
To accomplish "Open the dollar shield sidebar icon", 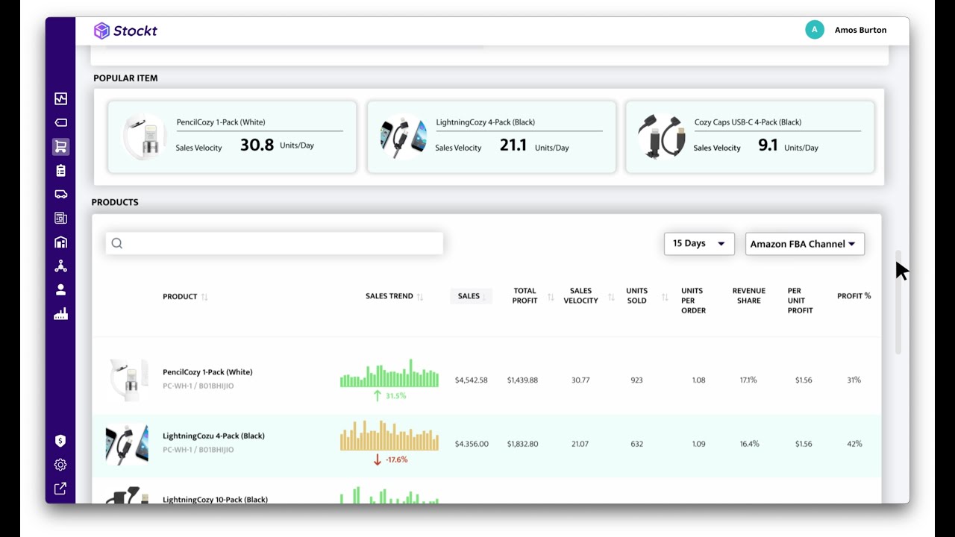I will pos(60,441).
